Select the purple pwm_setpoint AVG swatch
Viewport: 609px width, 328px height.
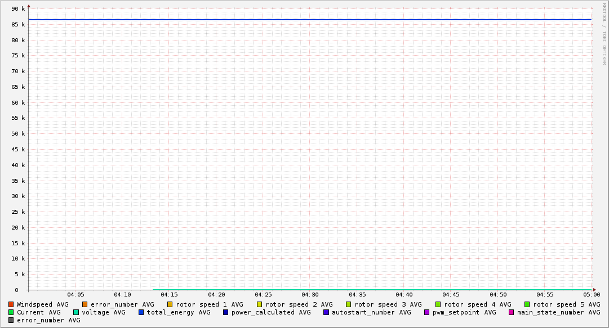click(x=426, y=312)
